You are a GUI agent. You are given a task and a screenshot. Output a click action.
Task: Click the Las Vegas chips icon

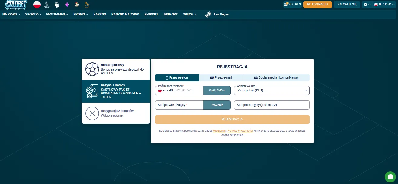point(208,15)
